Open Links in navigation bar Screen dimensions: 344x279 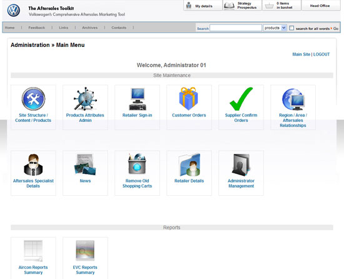[63, 28]
